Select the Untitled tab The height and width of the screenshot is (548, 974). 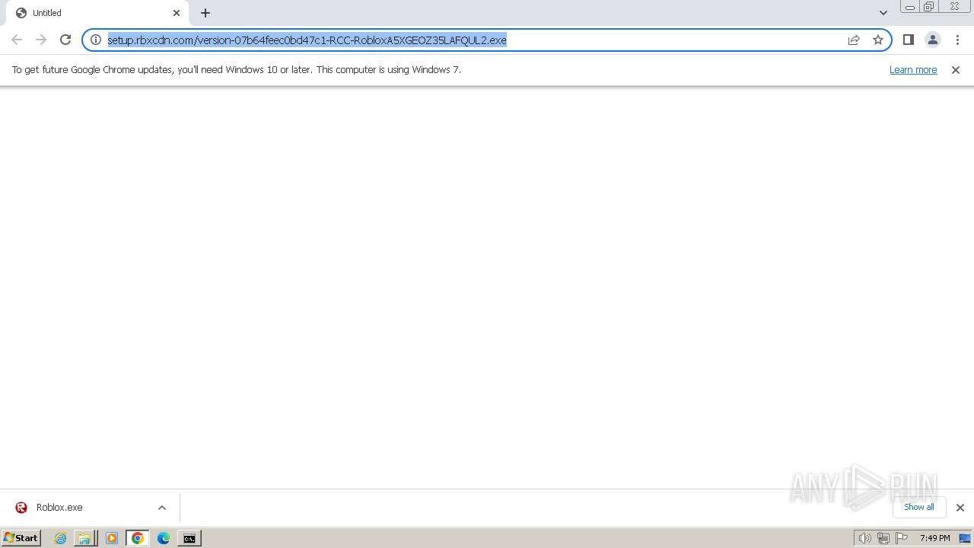97,13
